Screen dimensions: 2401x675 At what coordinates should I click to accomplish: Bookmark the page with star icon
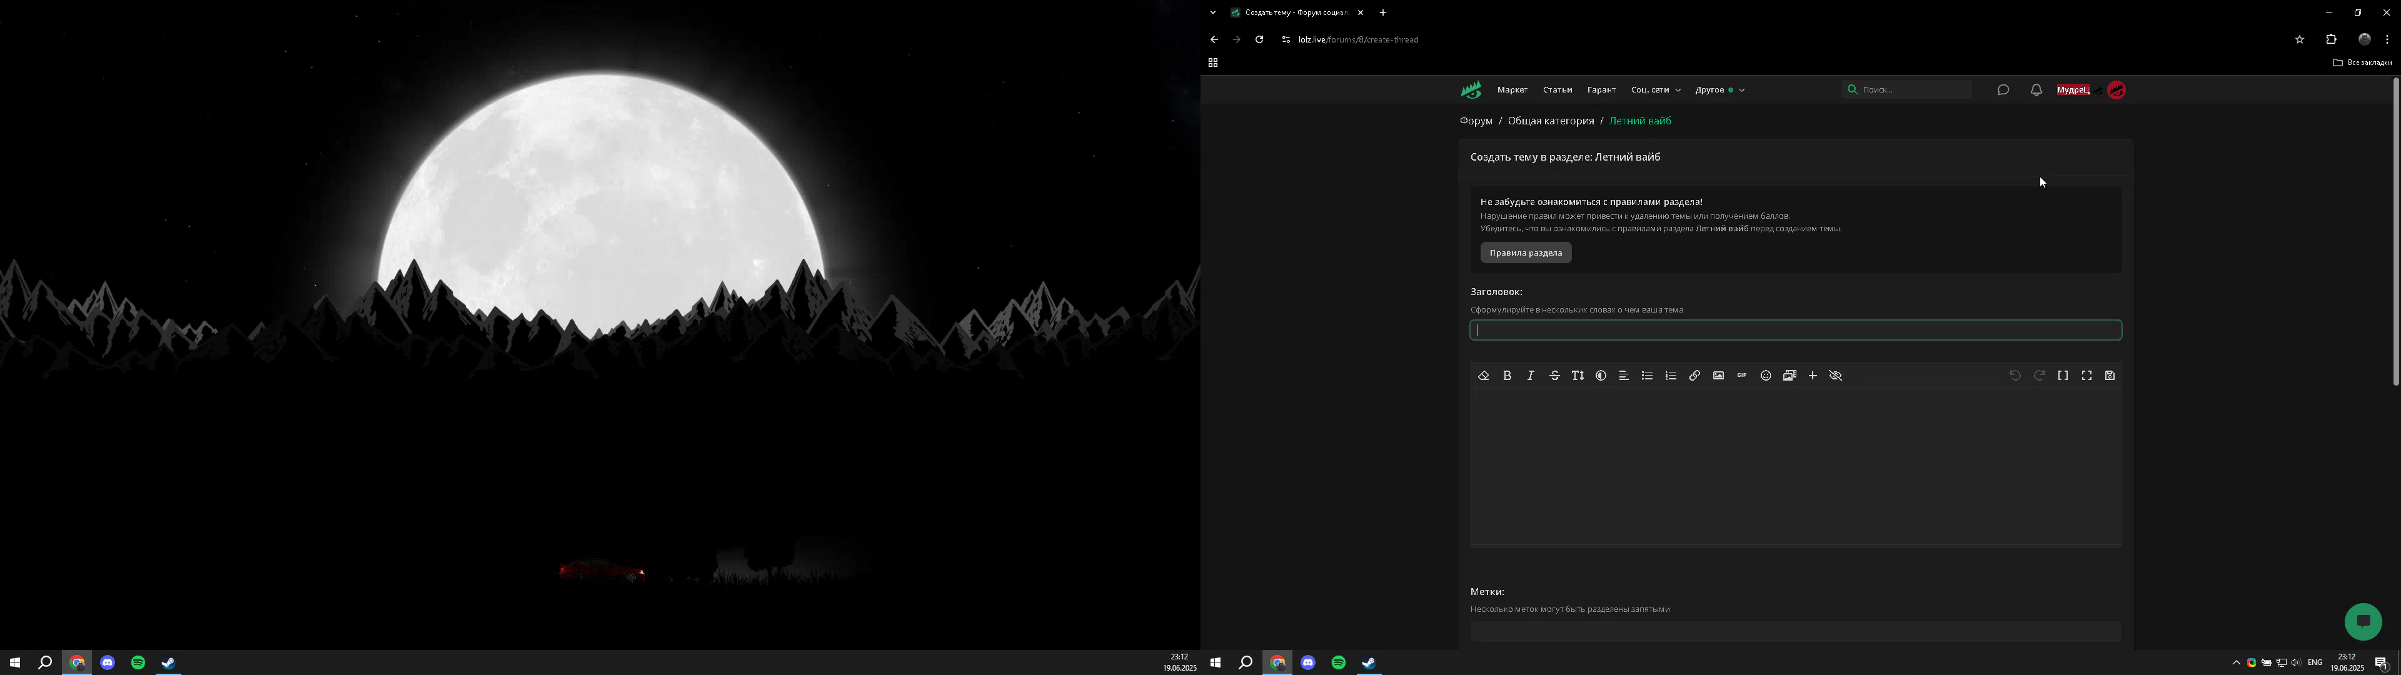pyautogui.click(x=2300, y=40)
